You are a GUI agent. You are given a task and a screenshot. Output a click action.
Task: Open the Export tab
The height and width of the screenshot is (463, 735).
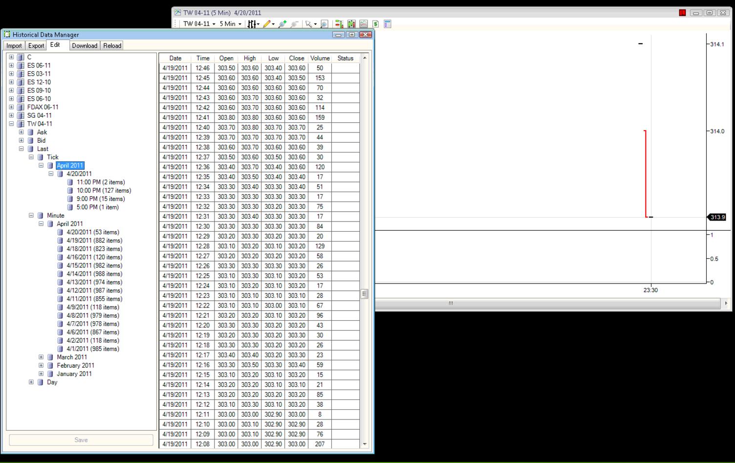coord(36,45)
